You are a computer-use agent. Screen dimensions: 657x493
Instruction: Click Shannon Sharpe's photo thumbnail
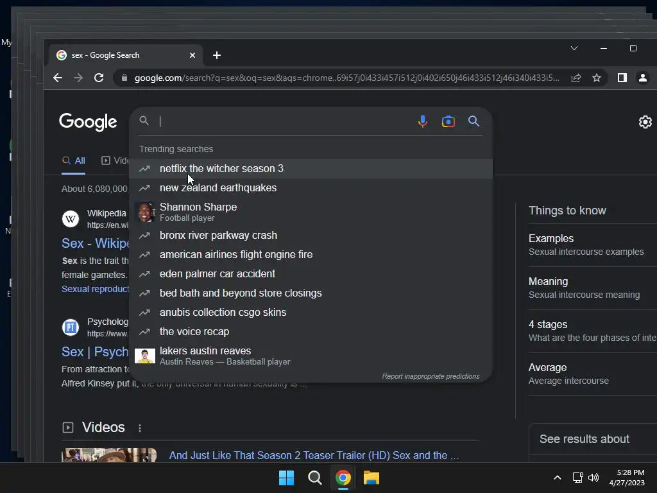(145, 212)
